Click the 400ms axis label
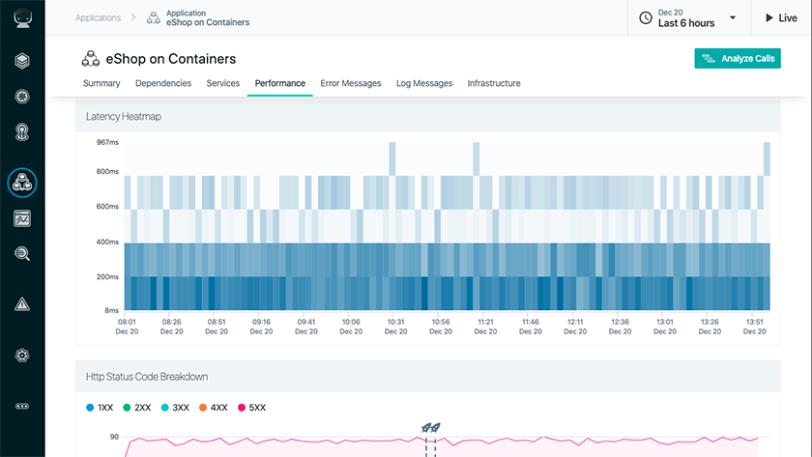812x457 pixels. tap(107, 242)
